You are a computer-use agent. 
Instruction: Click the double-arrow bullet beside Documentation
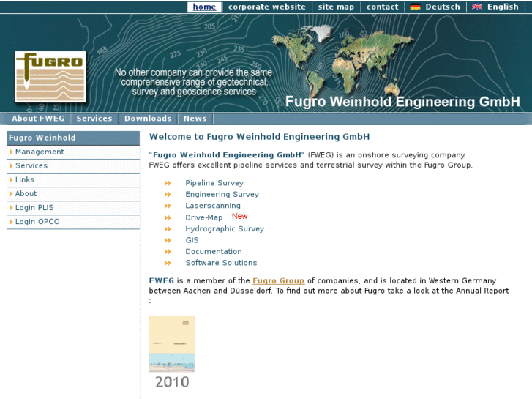(x=168, y=252)
